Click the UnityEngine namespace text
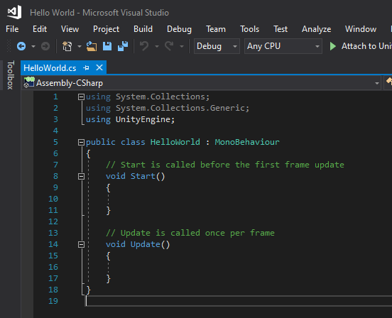The width and height of the screenshot is (392, 318). [143, 119]
